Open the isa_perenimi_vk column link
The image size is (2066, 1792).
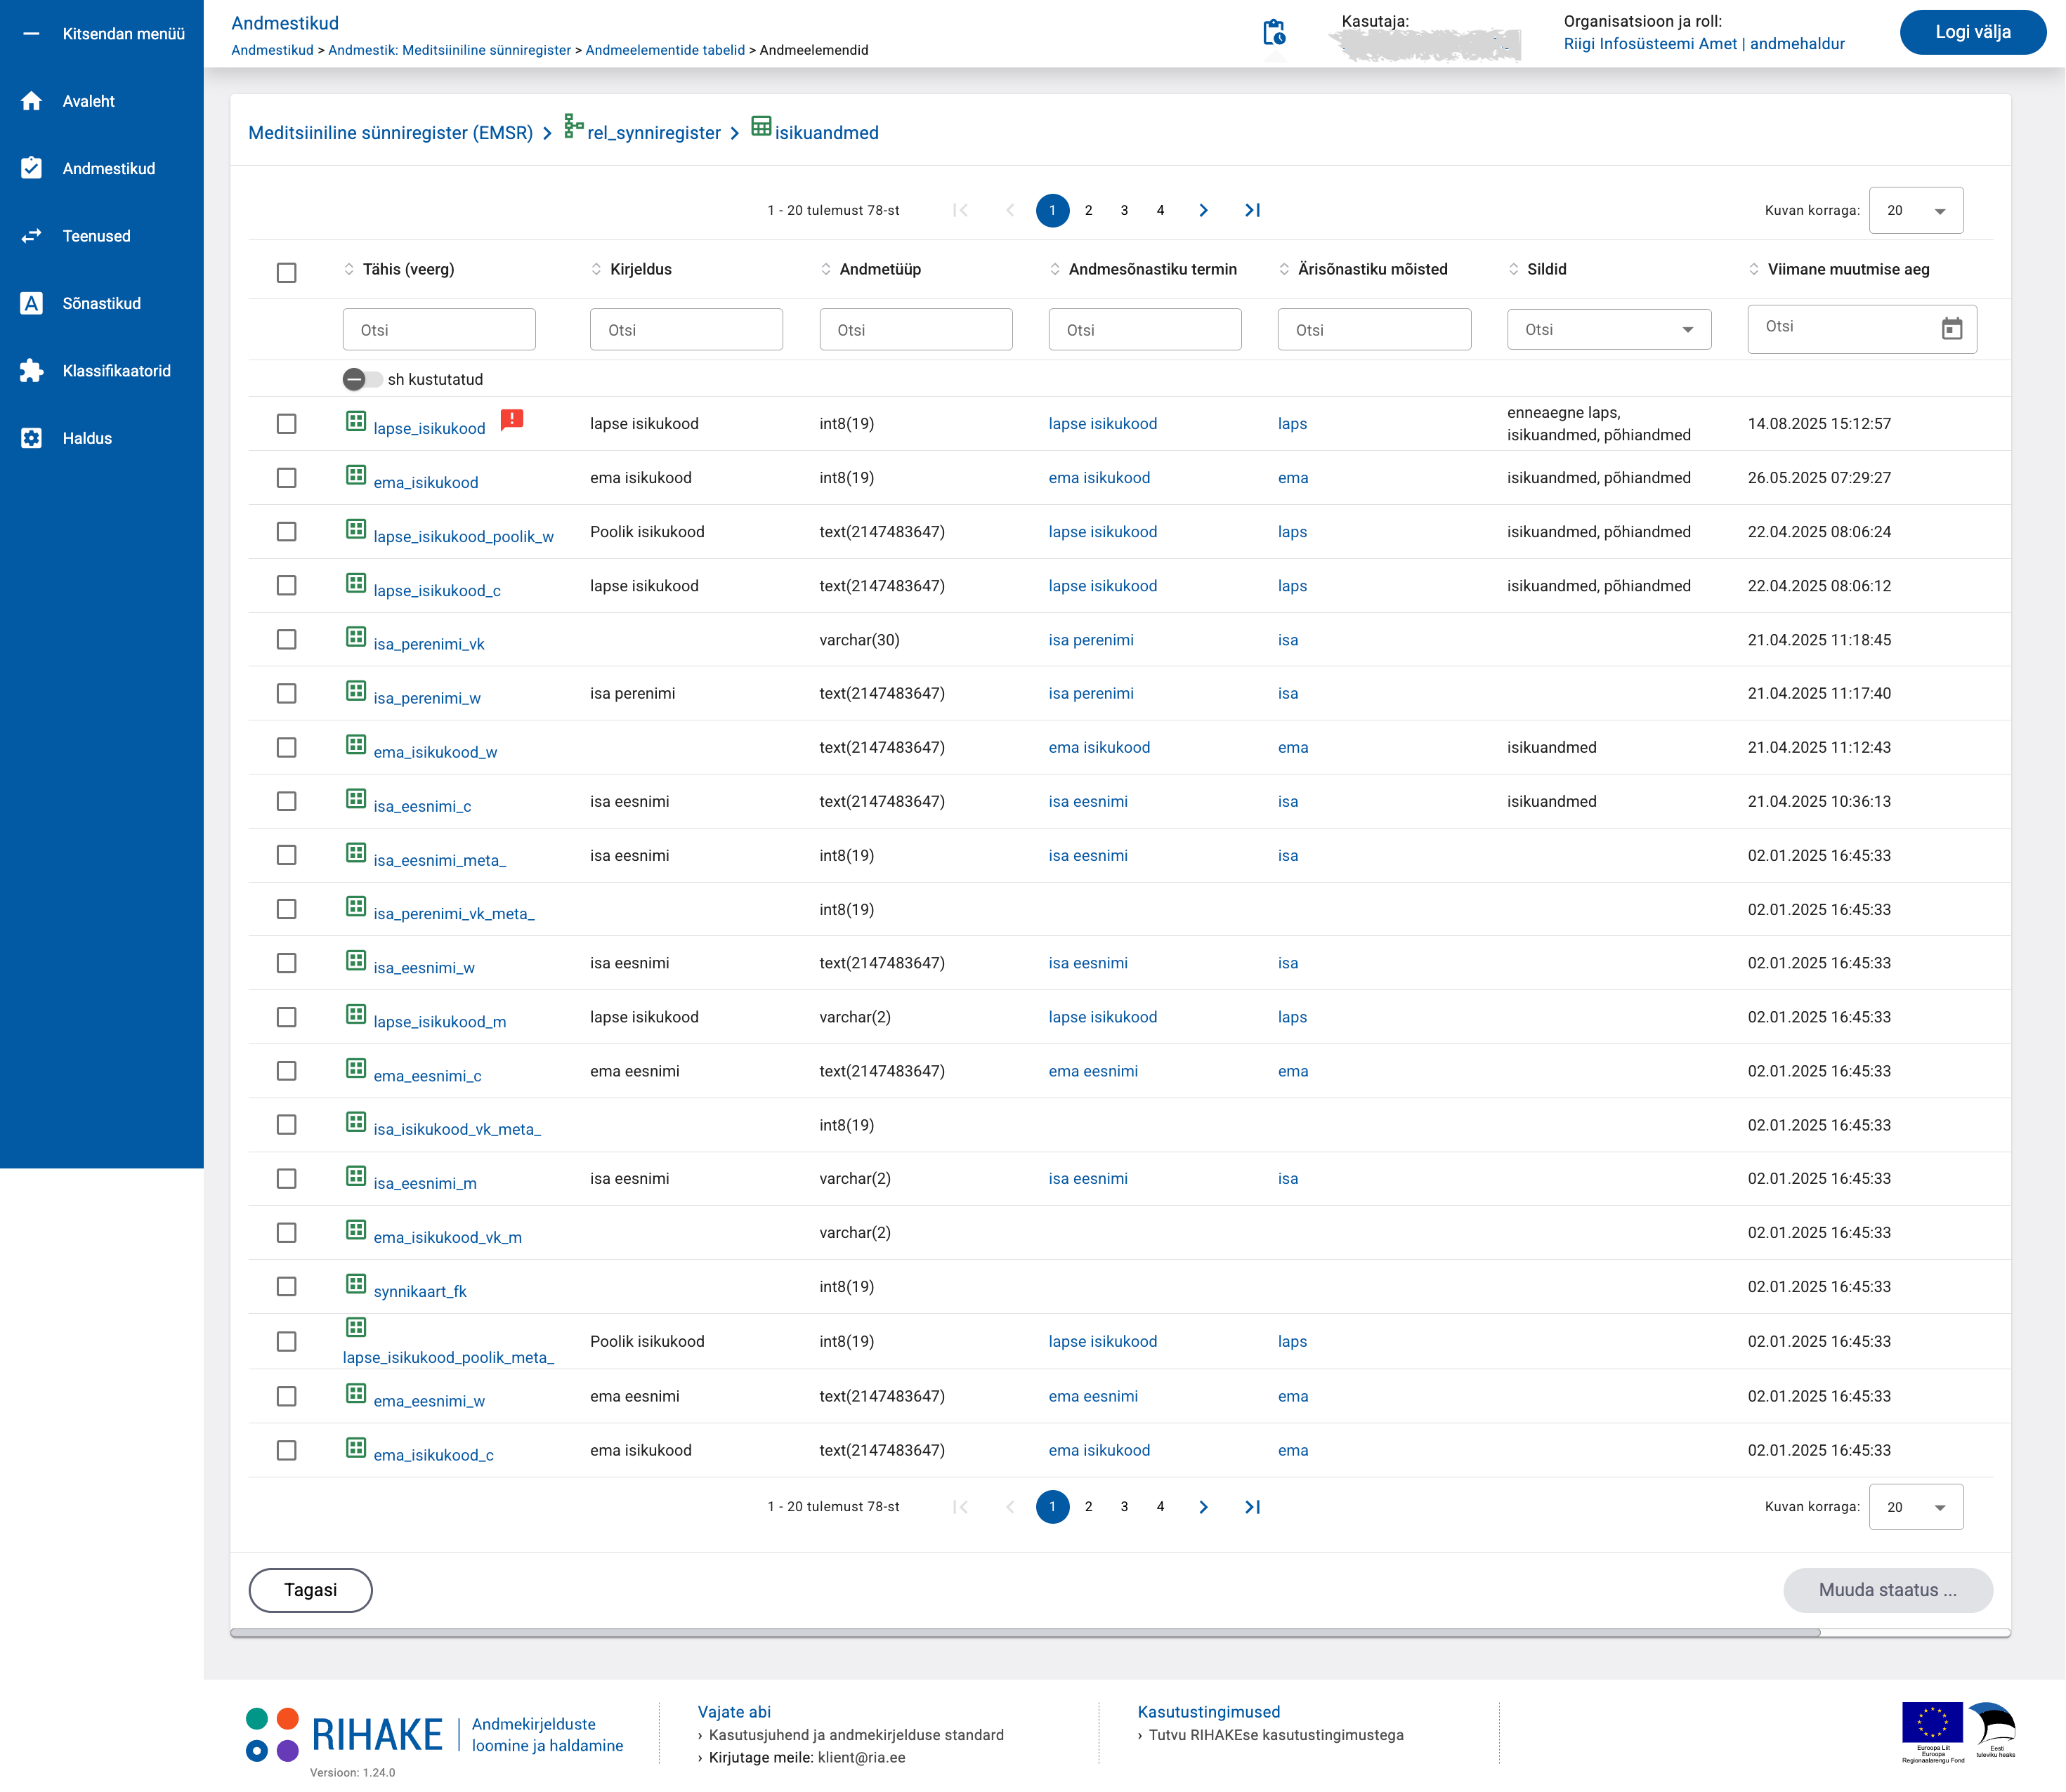point(429,644)
